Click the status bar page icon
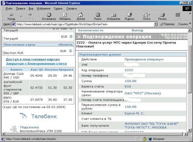The height and width of the screenshot is (142, 193). (x=3, y=139)
